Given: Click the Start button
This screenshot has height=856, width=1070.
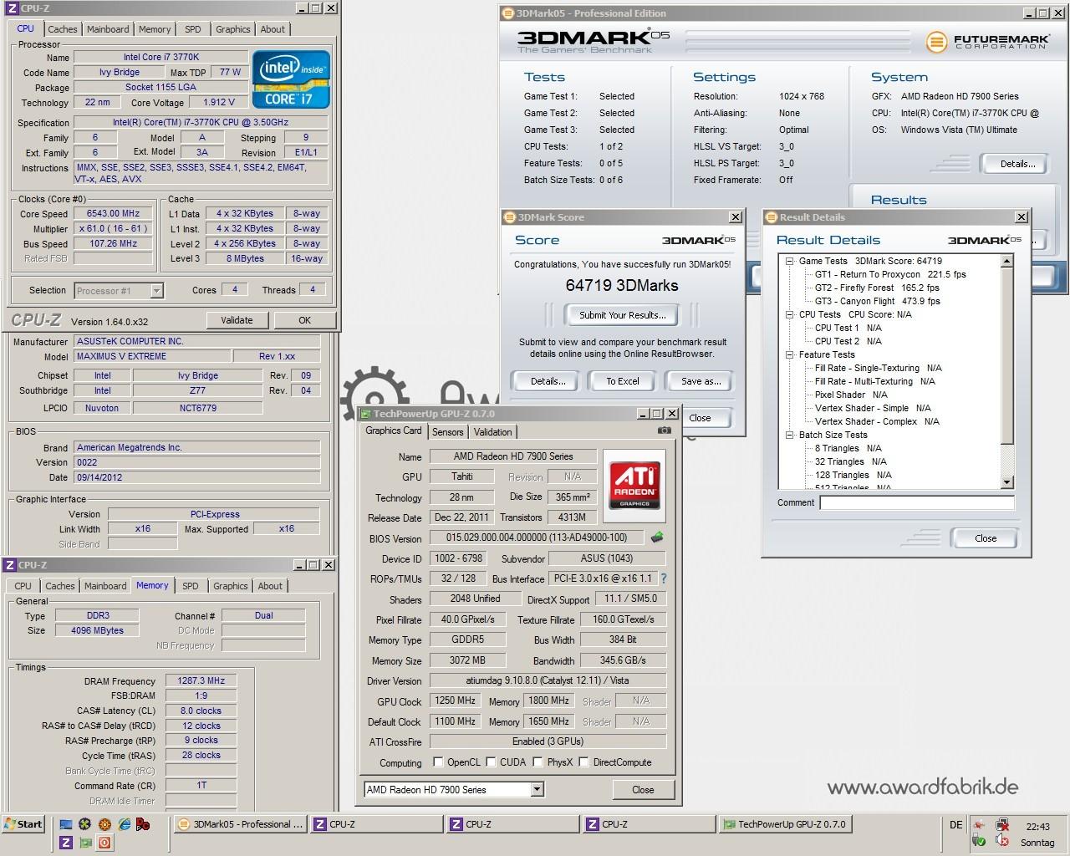Looking at the screenshot, I should [x=23, y=824].
